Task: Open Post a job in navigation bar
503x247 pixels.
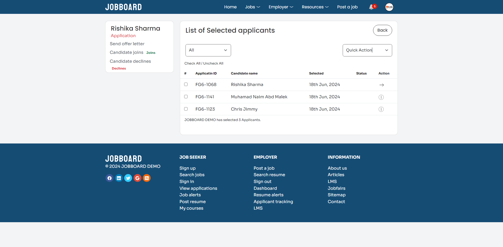Action: pyautogui.click(x=347, y=7)
